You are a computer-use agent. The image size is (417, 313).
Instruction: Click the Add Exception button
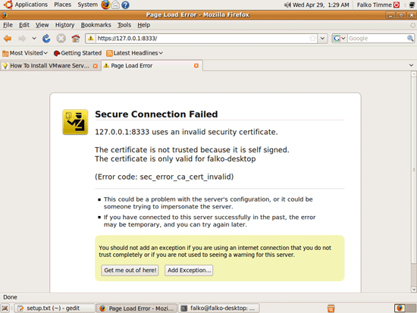pos(189,271)
